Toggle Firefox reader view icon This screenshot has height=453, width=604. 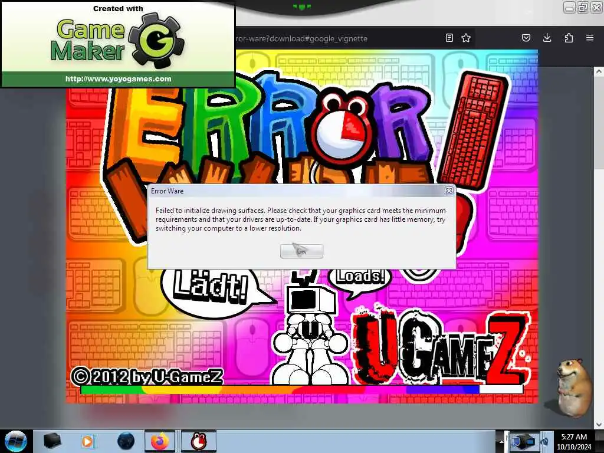449,38
